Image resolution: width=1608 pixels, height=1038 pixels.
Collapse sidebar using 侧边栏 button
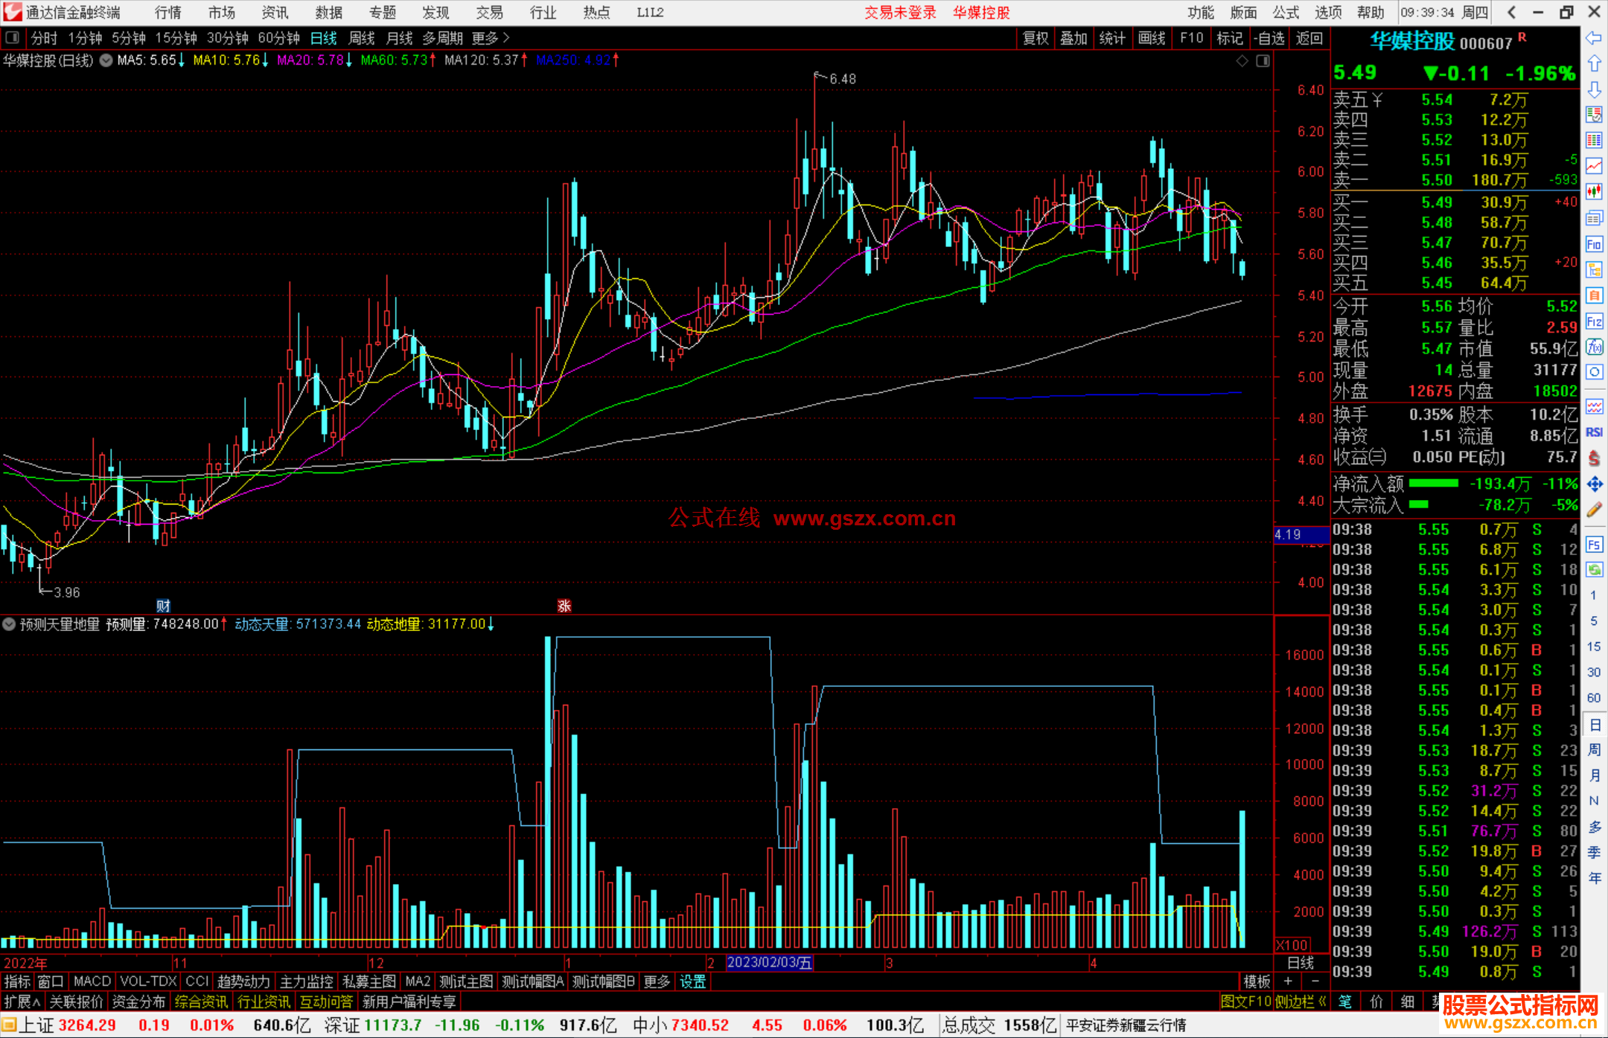tap(1301, 1002)
